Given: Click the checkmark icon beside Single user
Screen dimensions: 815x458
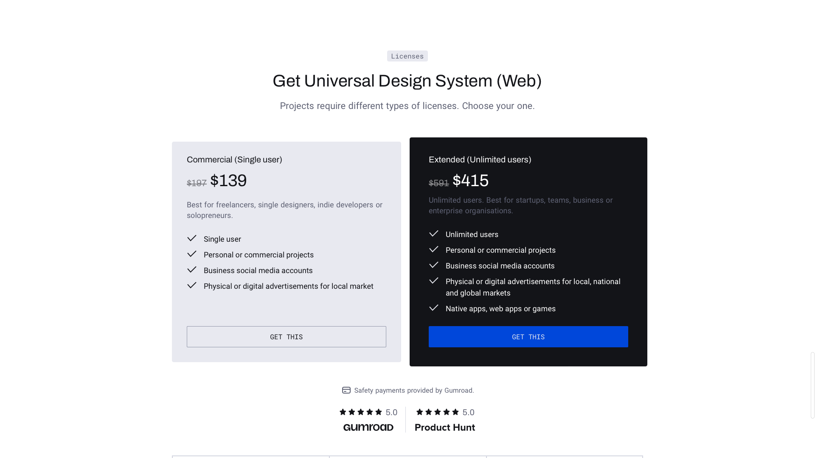Looking at the screenshot, I should (x=192, y=238).
